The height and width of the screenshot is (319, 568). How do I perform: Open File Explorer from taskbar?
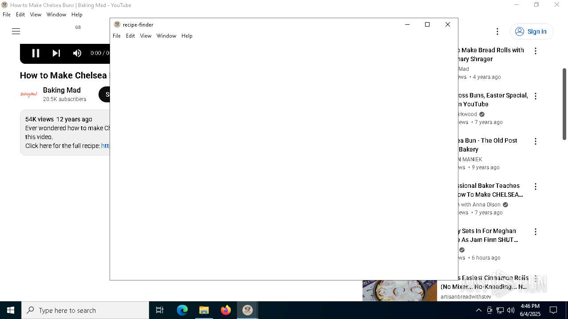tap(204, 310)
